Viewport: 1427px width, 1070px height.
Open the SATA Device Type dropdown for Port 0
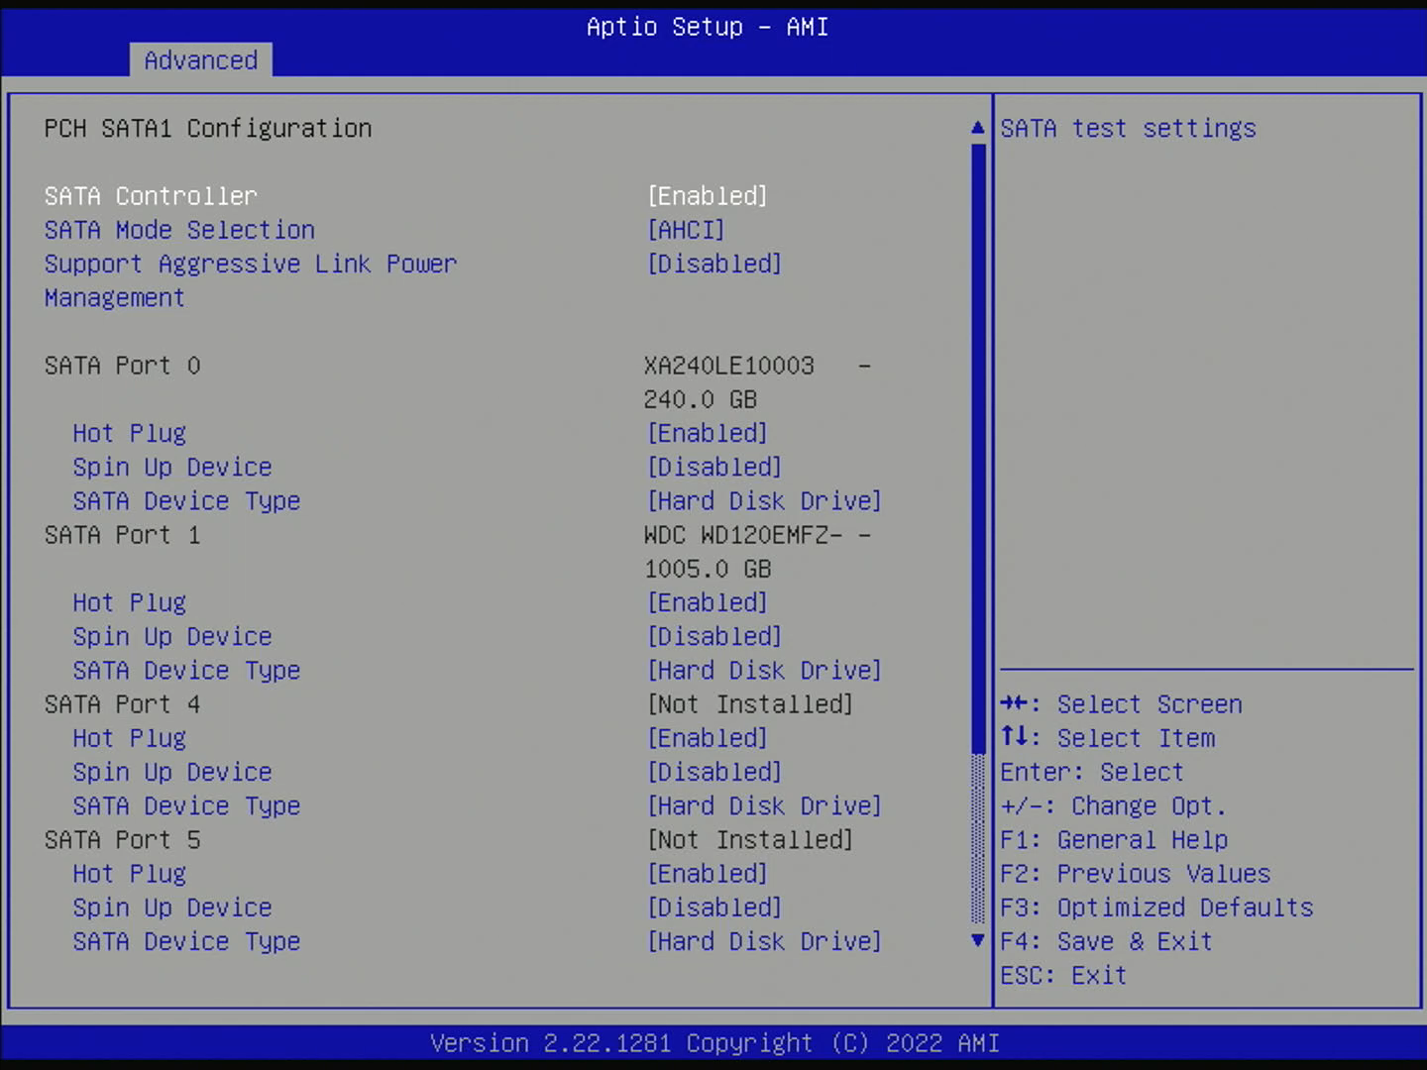tap(763, 501)
